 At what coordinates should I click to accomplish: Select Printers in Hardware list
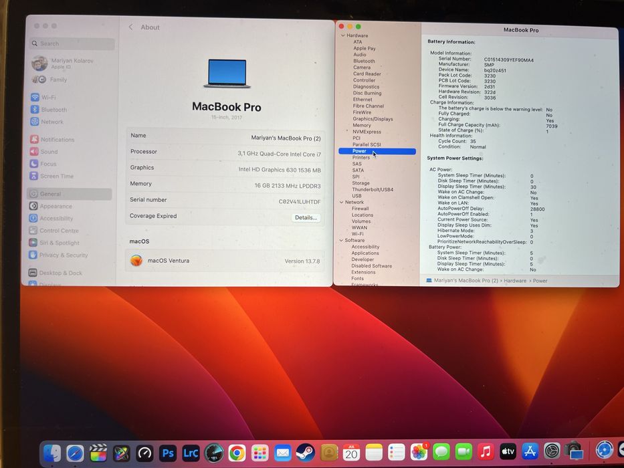coord(361,158)
